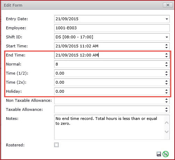Click the Notes scrollbar down arrow
Screen dimensions: 175x160
[x=167, y=131]
